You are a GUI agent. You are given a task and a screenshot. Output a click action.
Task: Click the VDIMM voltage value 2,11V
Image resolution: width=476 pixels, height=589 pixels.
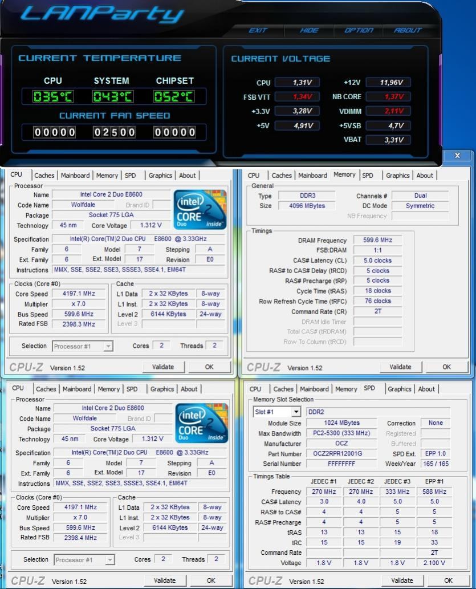tap(388, 111)
